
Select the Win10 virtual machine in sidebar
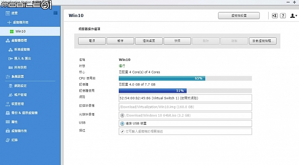pyautogui.click(x=30, y=32)
